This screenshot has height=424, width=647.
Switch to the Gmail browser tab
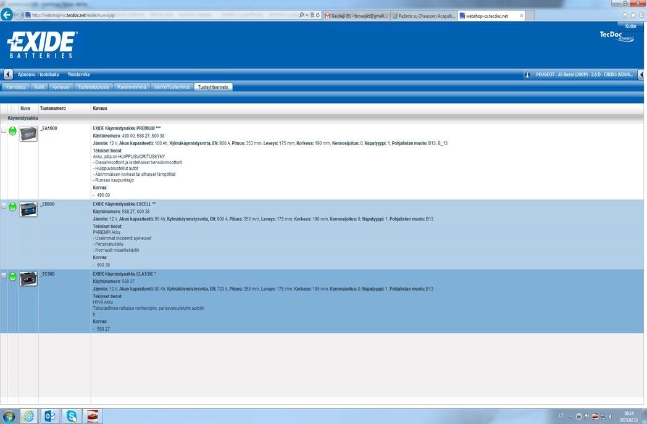point(356,15)
